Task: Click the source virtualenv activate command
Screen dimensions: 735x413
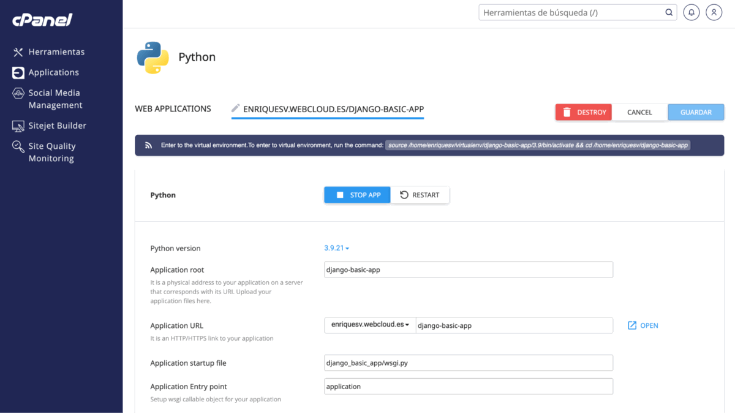Action: pos(538,145)
